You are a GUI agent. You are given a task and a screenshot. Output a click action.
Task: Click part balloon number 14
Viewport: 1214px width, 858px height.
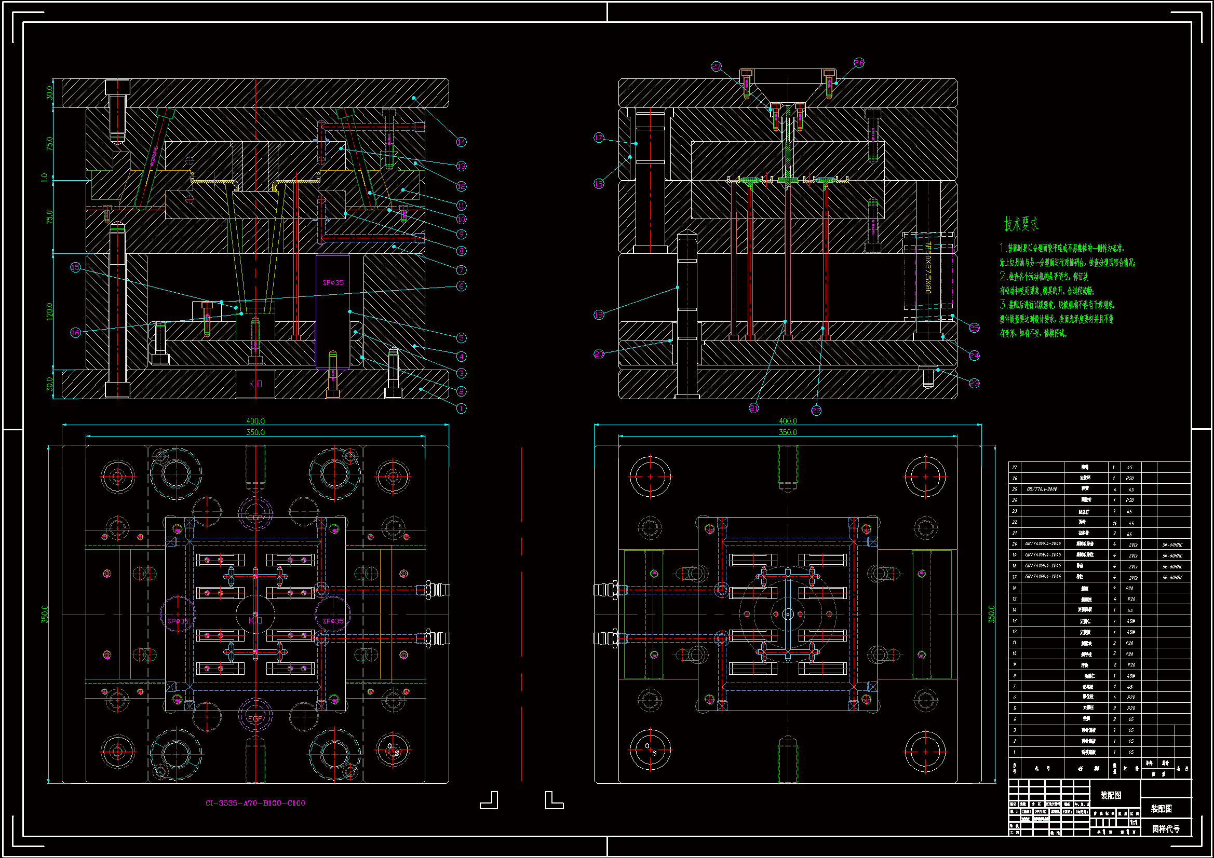point(461,142)
